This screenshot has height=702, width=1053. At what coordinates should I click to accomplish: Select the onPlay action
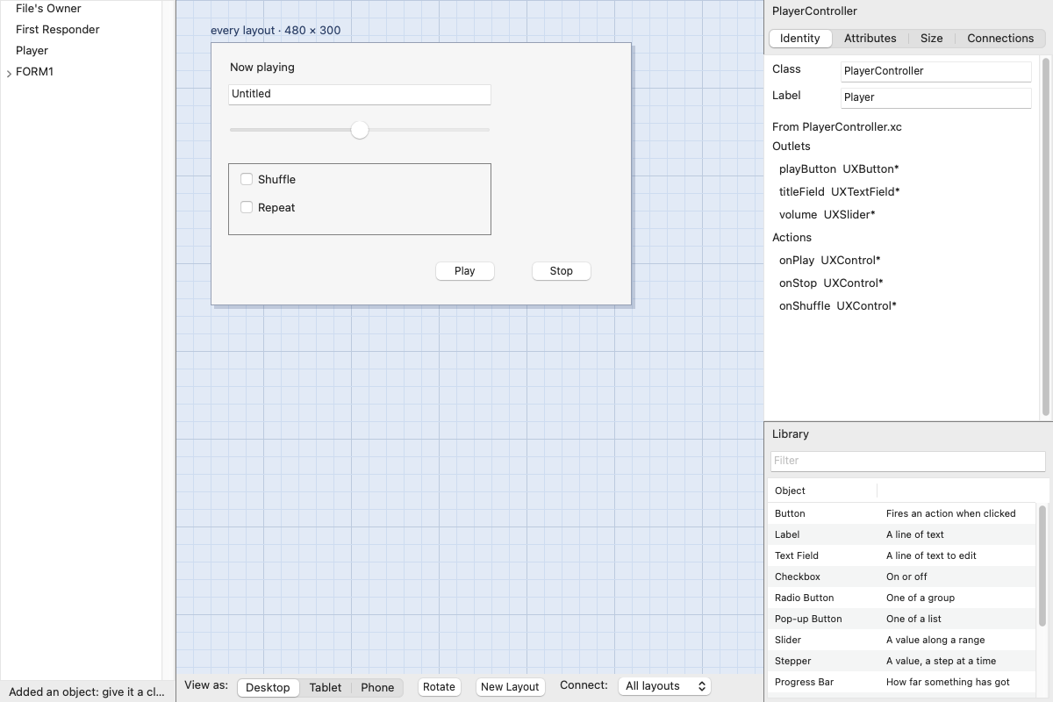pos(830,261)
